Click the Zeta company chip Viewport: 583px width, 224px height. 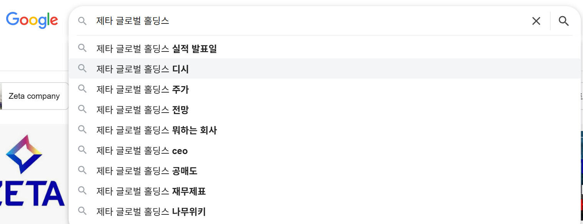[x=34, y=96]
